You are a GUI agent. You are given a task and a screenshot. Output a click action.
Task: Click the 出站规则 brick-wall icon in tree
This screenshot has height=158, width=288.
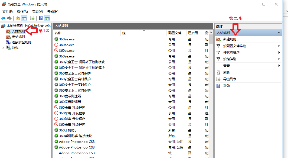pos(8,37)
